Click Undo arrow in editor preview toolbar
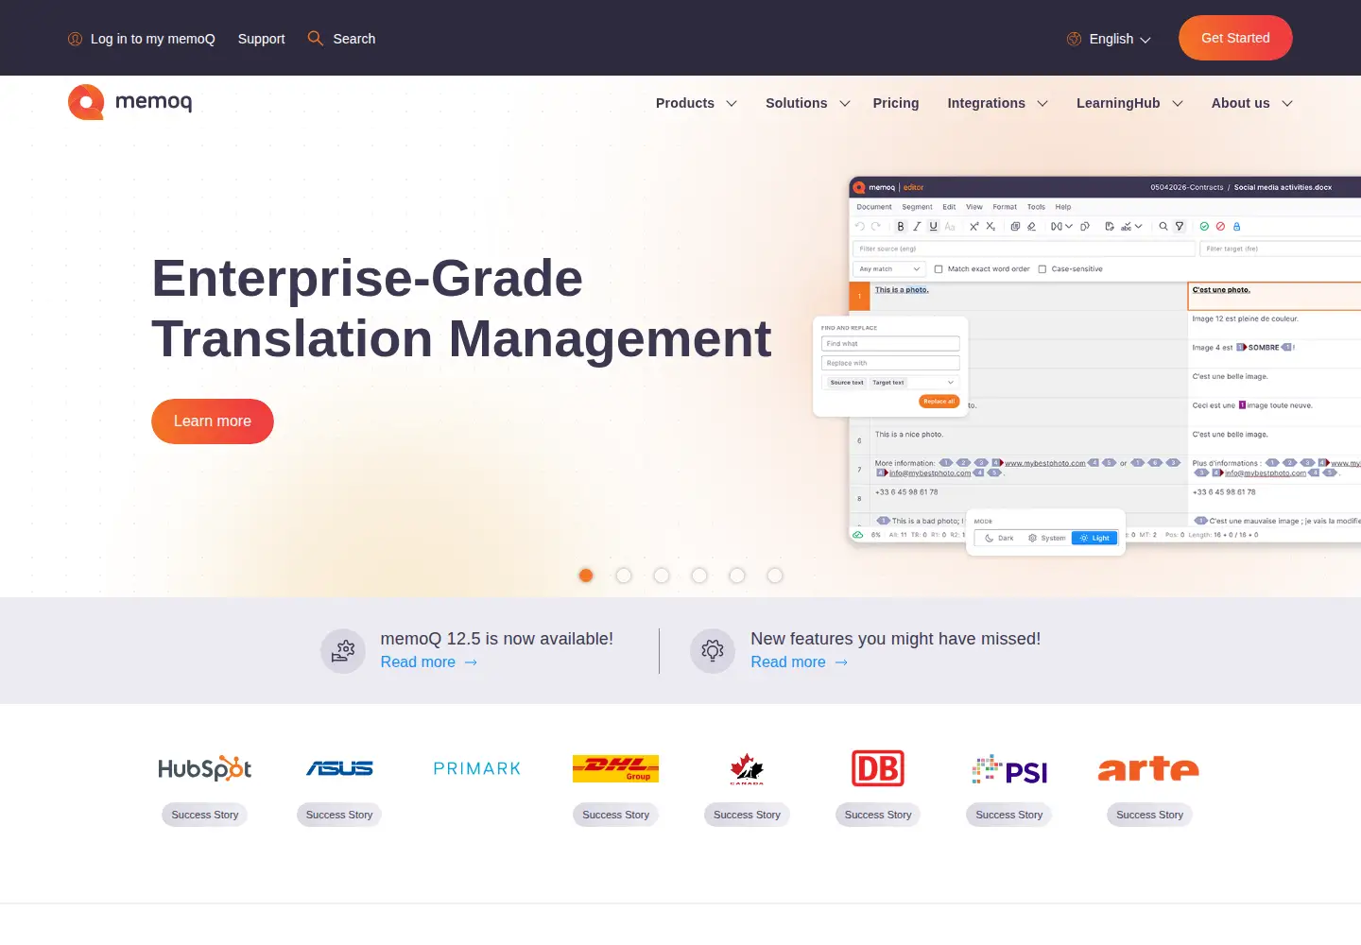The height and width of the screenshot is (945, 1361). (x=859, y=227)
